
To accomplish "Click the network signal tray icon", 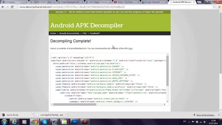I will tap(201, 122).
